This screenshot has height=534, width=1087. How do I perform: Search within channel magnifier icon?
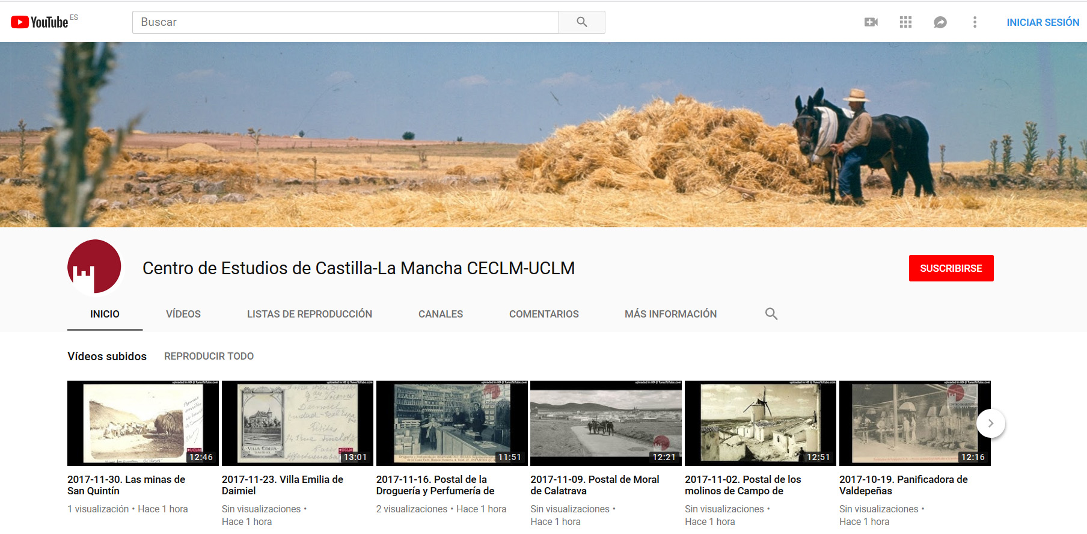[x=771, y=313]
